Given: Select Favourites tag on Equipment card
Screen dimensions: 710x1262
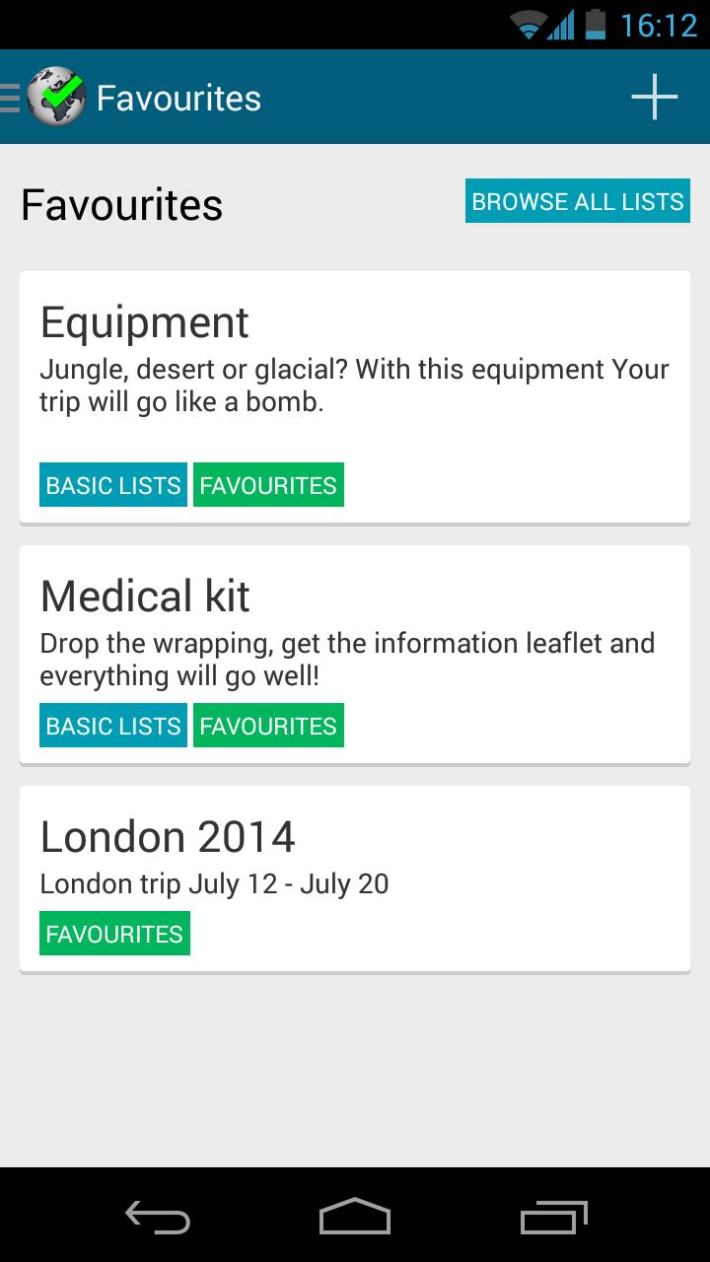Looking at the screenshot, I should (268, 485).
